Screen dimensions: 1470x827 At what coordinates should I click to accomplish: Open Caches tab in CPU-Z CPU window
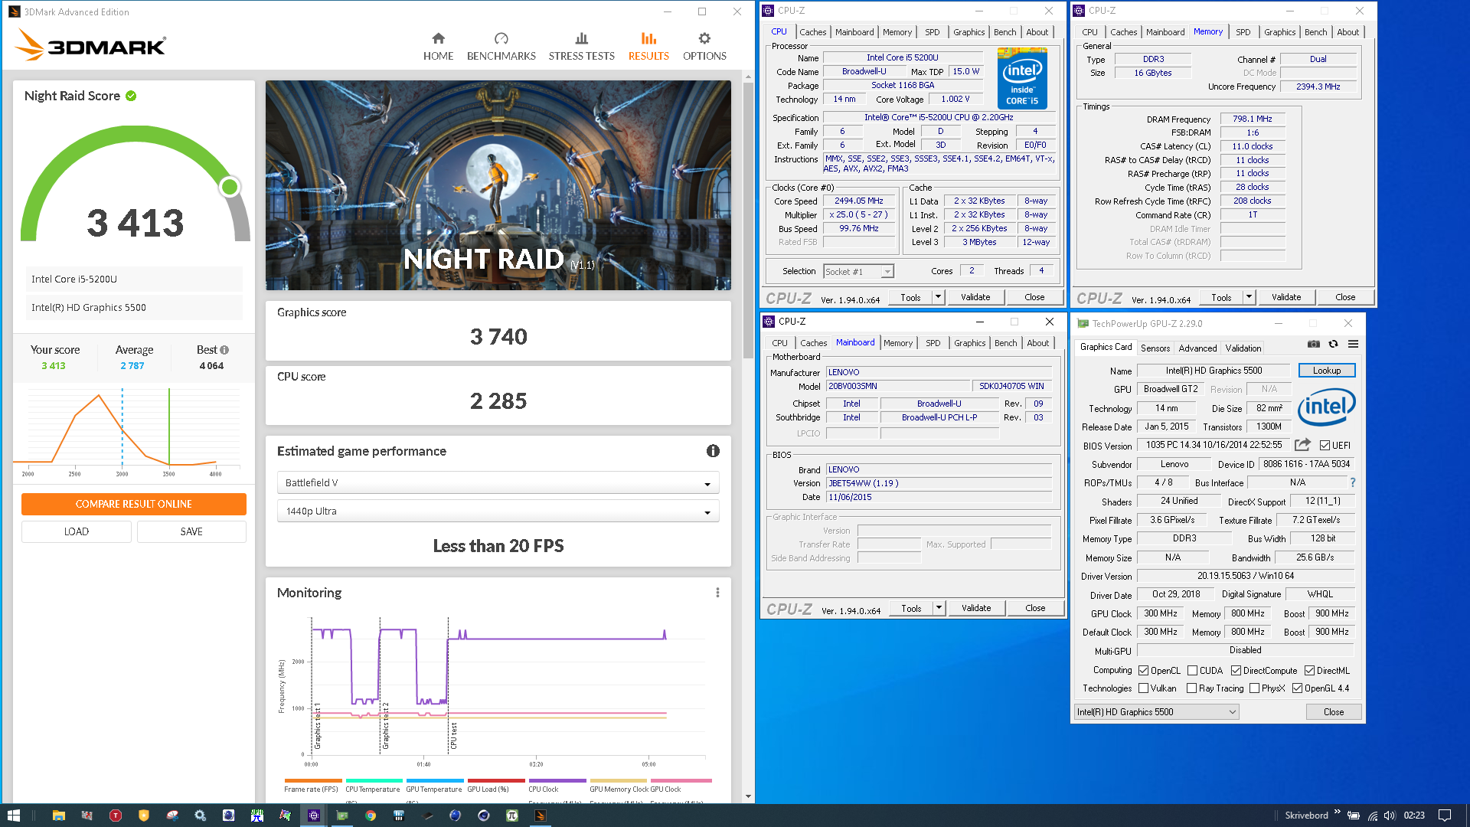pos(812,32)
